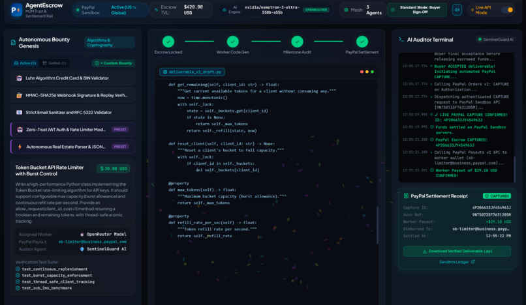Click the auditor terminal scrollbar
Screen dimensions: 526x305
click(x=515, y=169)
